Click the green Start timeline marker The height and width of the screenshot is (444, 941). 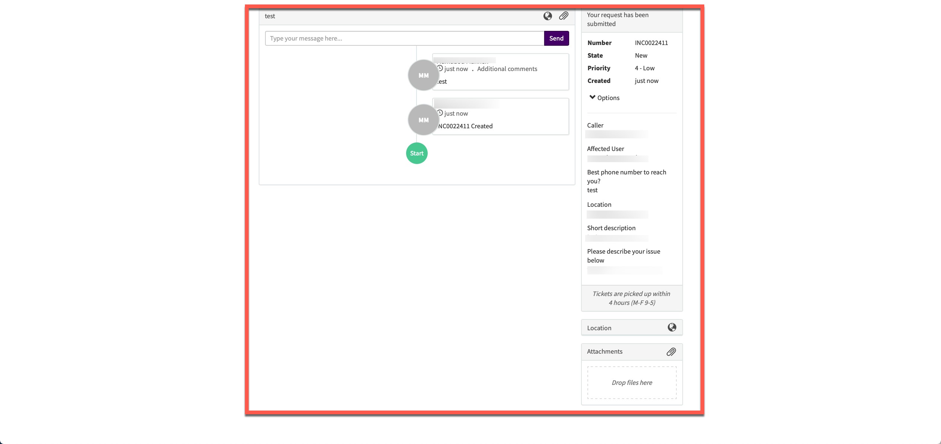tap(417, 153)
